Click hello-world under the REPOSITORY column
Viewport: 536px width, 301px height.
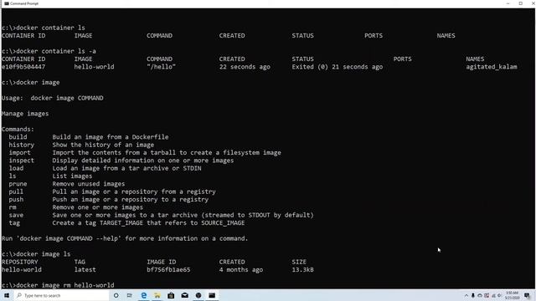22,269
